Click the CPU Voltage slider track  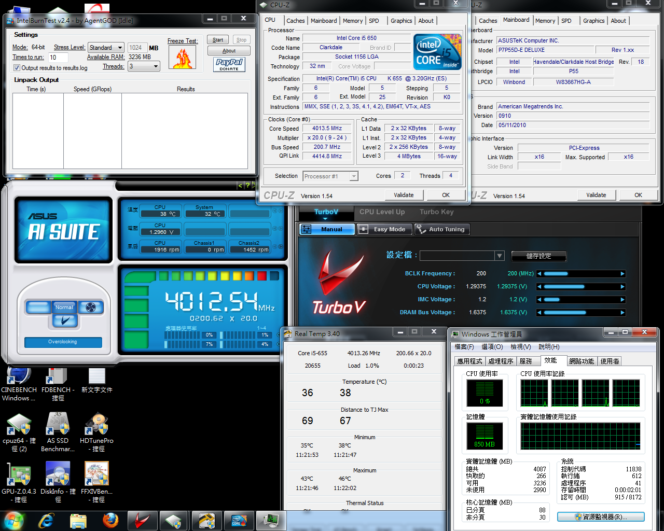(581, 287)
